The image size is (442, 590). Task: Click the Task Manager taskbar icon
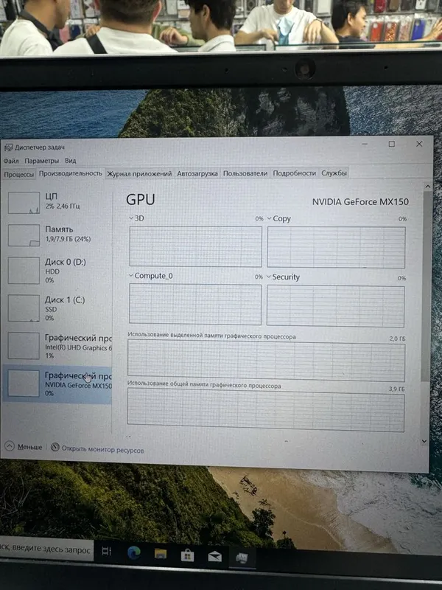coord(242,558)
